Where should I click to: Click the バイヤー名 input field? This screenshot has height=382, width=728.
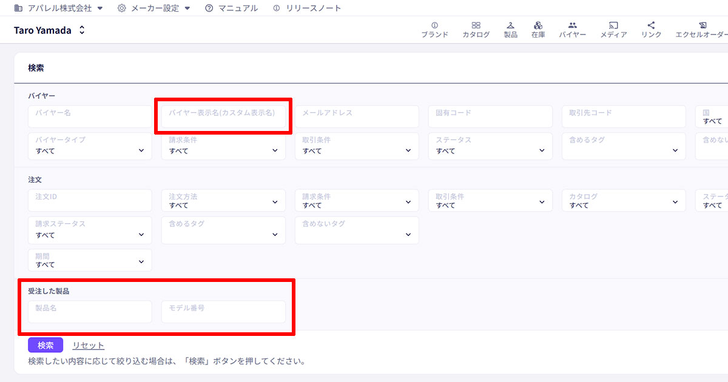coord(90,116)
